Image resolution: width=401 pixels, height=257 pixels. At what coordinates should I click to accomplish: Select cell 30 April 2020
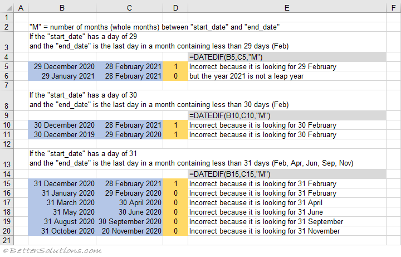tap(129, 202)
